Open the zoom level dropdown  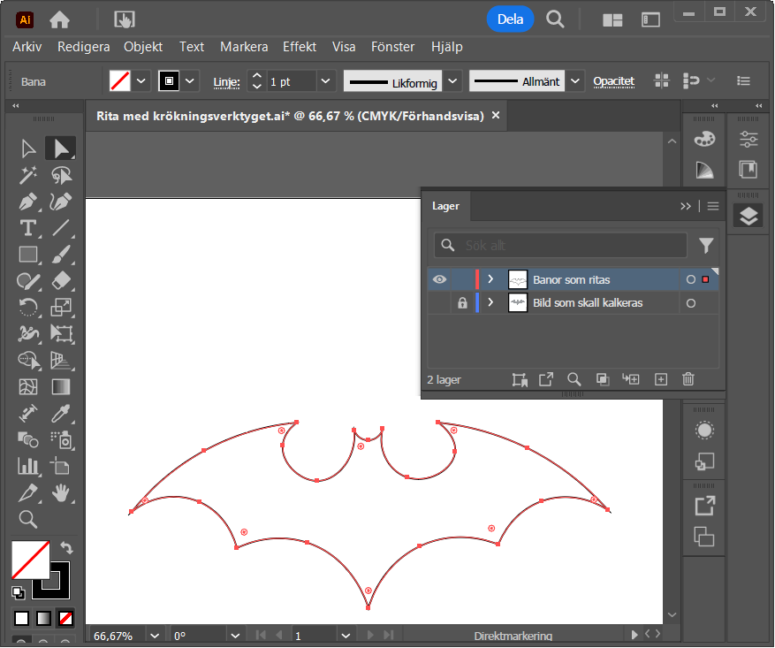(156, 636)
